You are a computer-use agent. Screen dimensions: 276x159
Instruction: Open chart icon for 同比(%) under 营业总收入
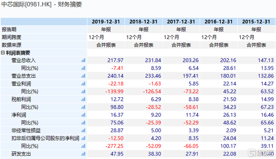[83, 68]
